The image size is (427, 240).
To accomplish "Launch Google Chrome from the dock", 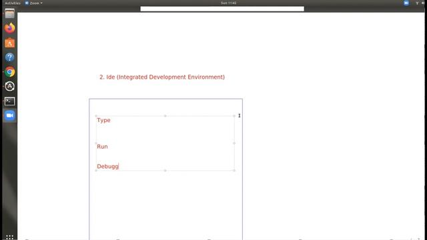I will 9,72.
